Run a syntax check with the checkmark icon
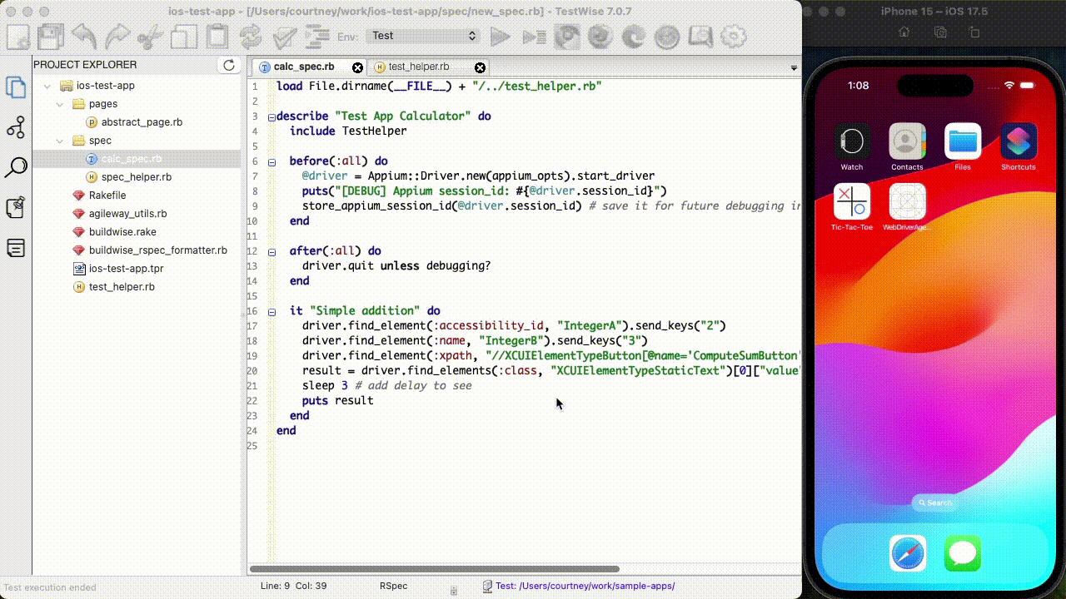Screen dimensions: 1066x599 pyautogui.click(x=284, y=36)
